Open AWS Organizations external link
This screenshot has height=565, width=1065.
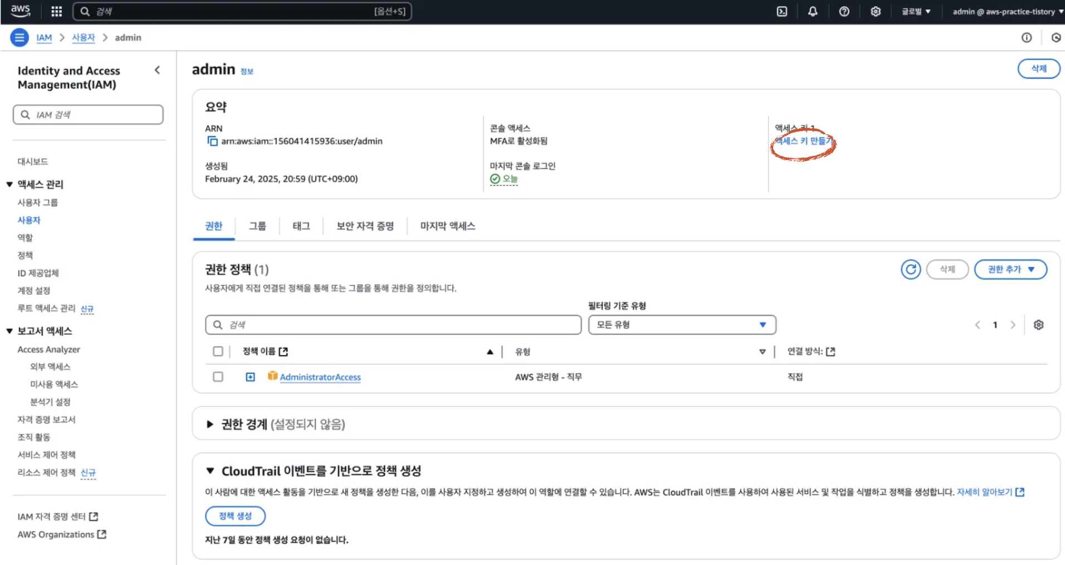pyautogui.click(x=61, y=534)
